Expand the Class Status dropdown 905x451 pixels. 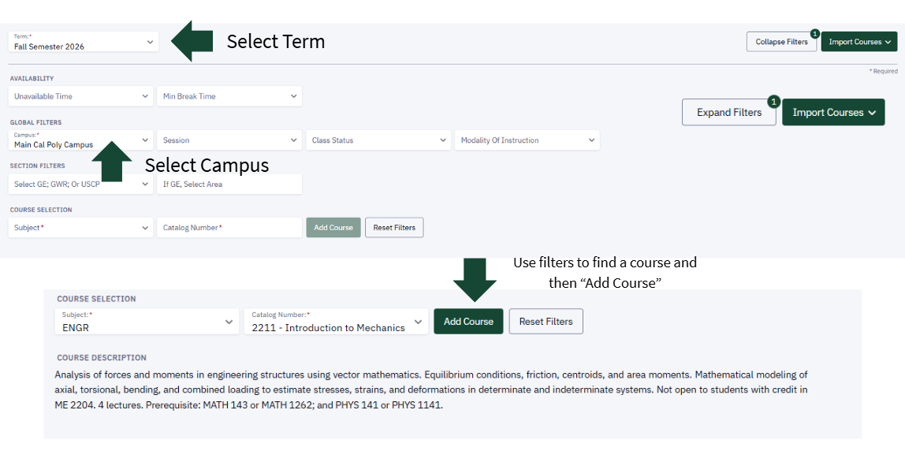pos(378,140)
